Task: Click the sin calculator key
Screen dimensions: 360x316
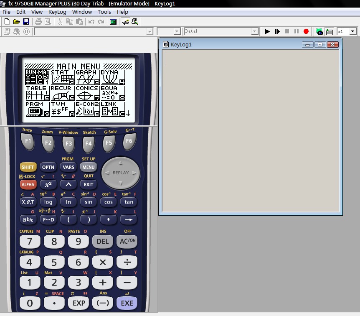Action: [x=89, y=202]
